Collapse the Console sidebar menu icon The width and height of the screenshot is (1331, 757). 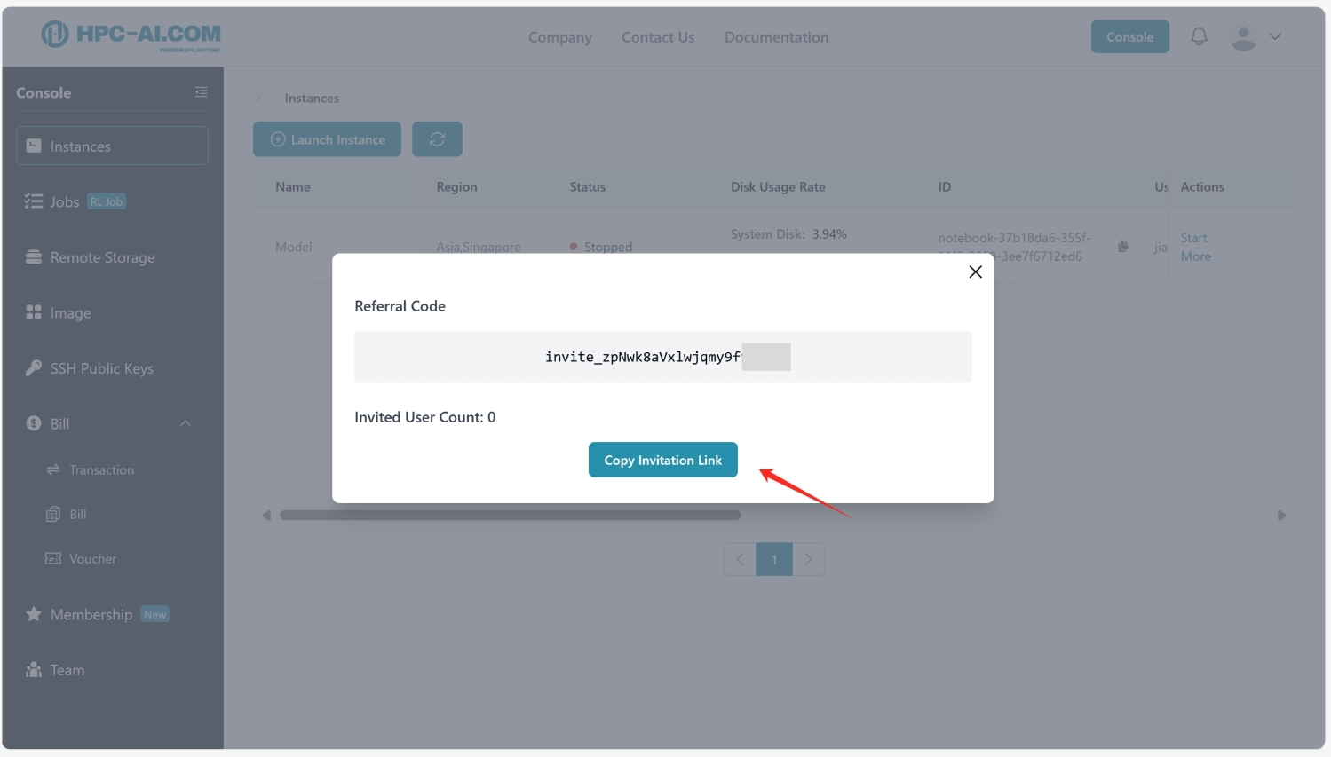pyautogui.click(x=201, y=92)
